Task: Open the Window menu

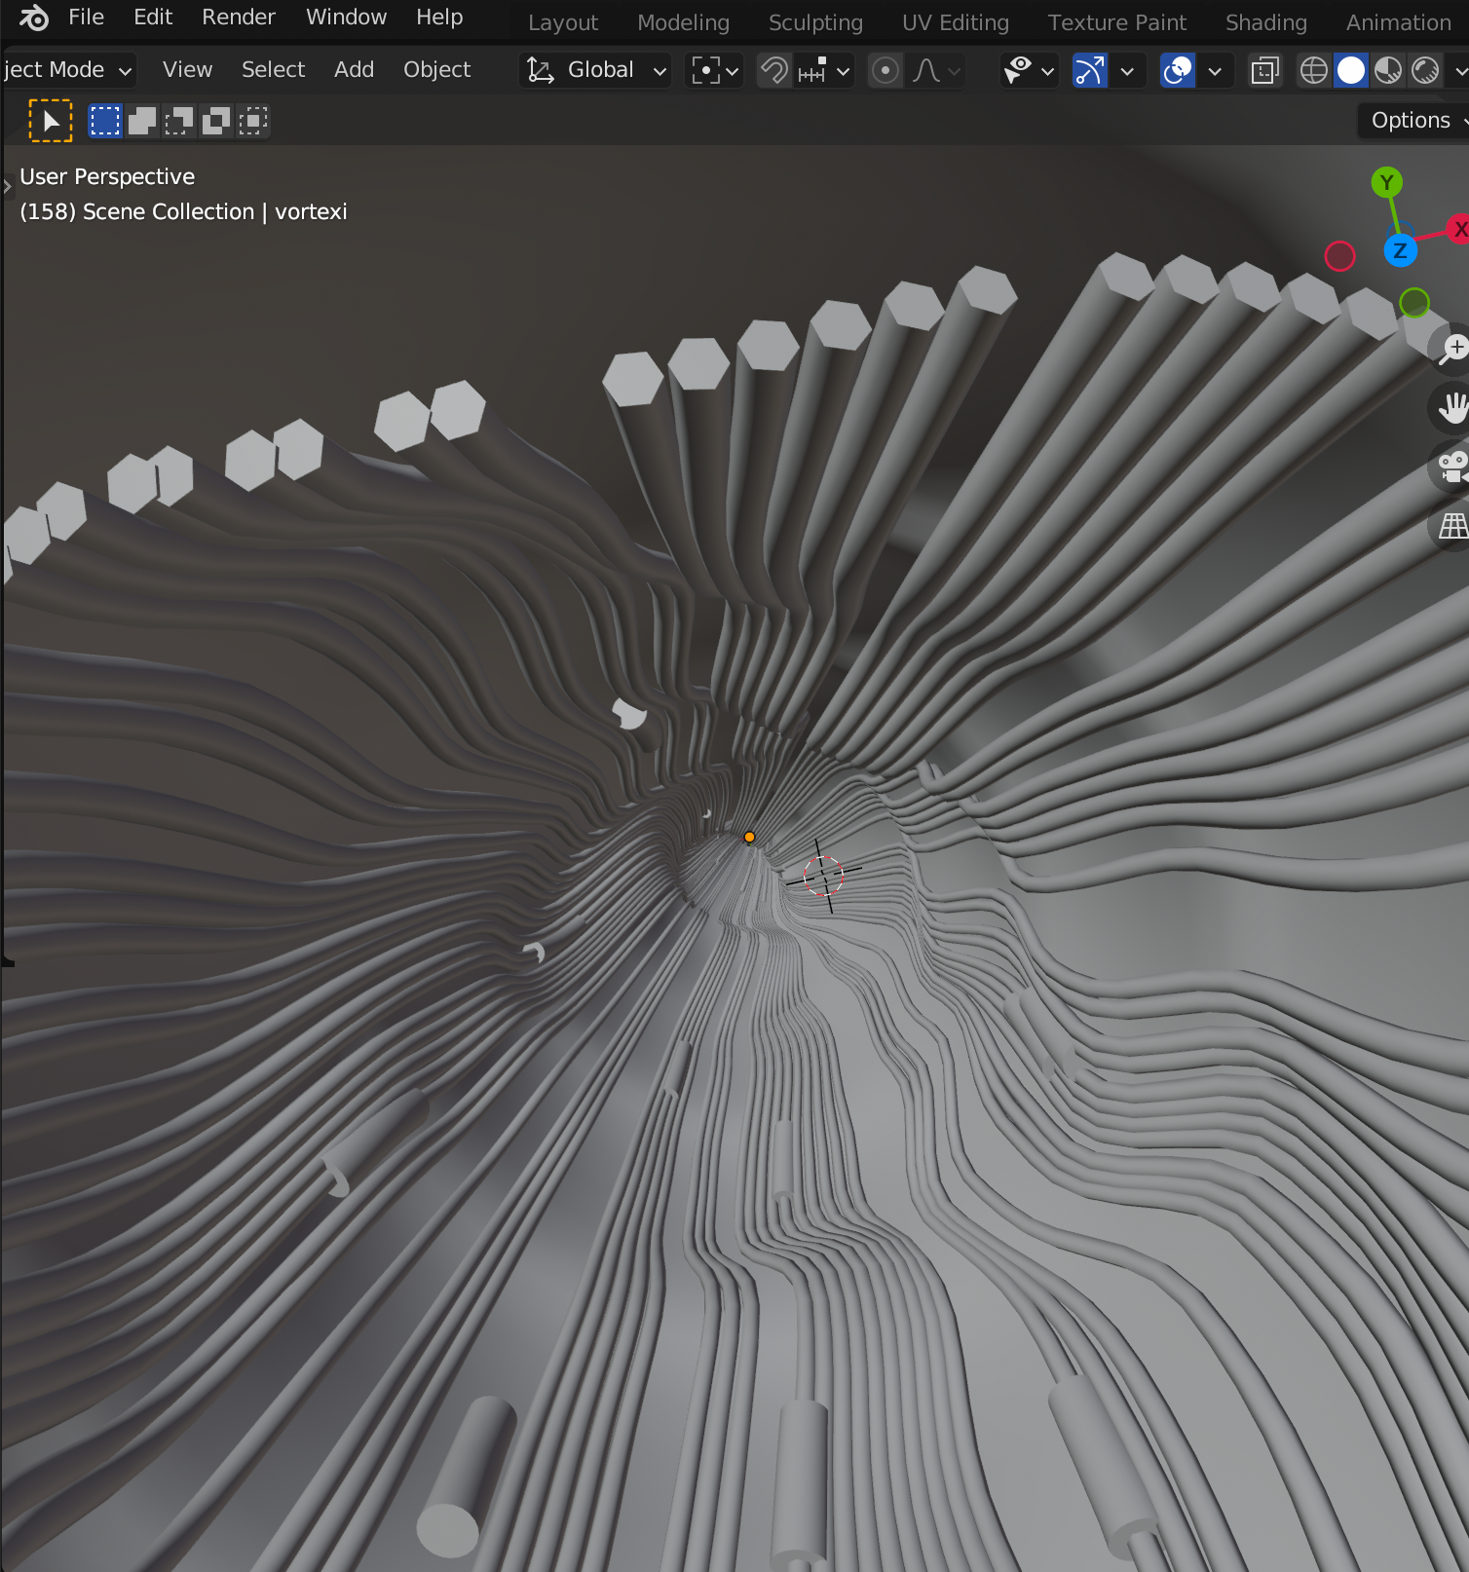Action: pyautogui.click(x=346, y=18)
